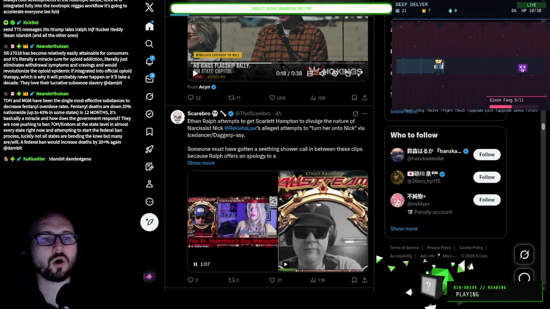Bookmark the Acyn video post
The image size is (550, 309).
point(354,98)
